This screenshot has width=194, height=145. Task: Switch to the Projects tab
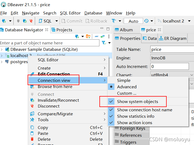62,30
